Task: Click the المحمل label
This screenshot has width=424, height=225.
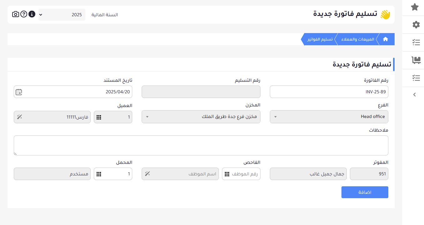Action: click(x=124, y=162)
